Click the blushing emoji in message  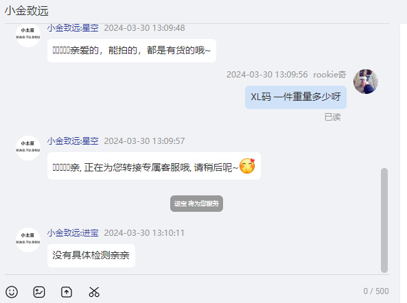point(247,166)
